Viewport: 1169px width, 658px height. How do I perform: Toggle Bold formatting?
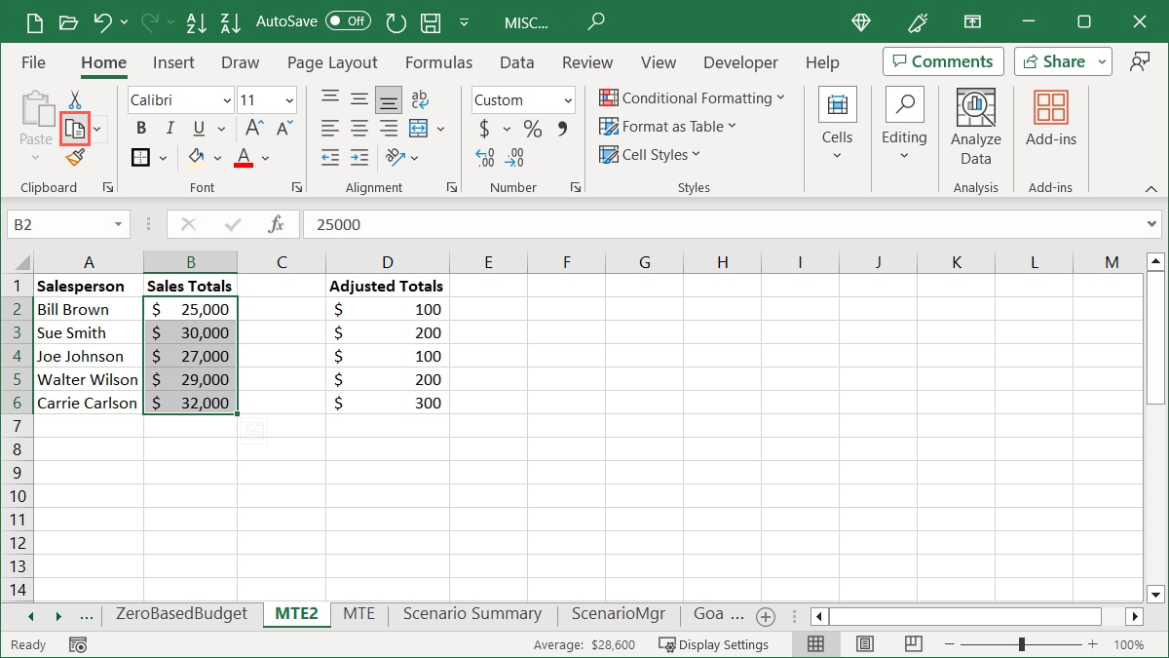pyautogui.click(x=139, y=128)
